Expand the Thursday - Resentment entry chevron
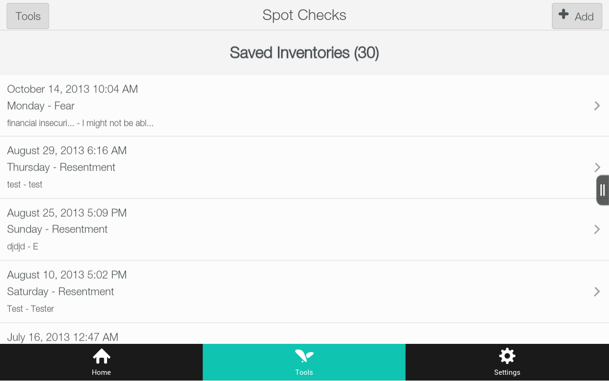 pyautogui.click(x=597, y=167)
